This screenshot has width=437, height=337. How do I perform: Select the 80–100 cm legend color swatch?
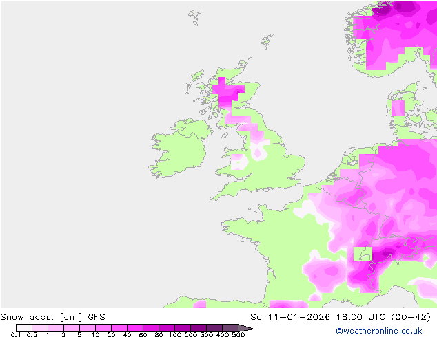click(167, 328)
